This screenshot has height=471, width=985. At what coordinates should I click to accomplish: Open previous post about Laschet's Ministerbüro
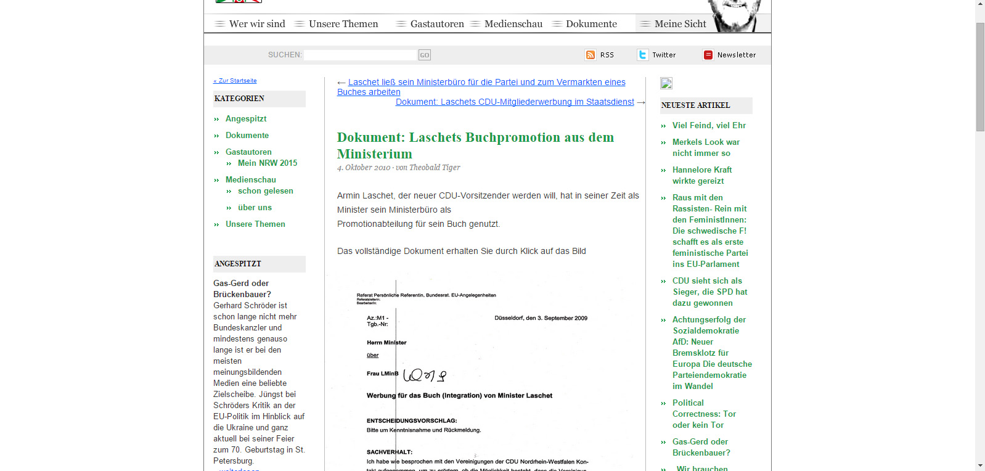[x=486, y=82]
